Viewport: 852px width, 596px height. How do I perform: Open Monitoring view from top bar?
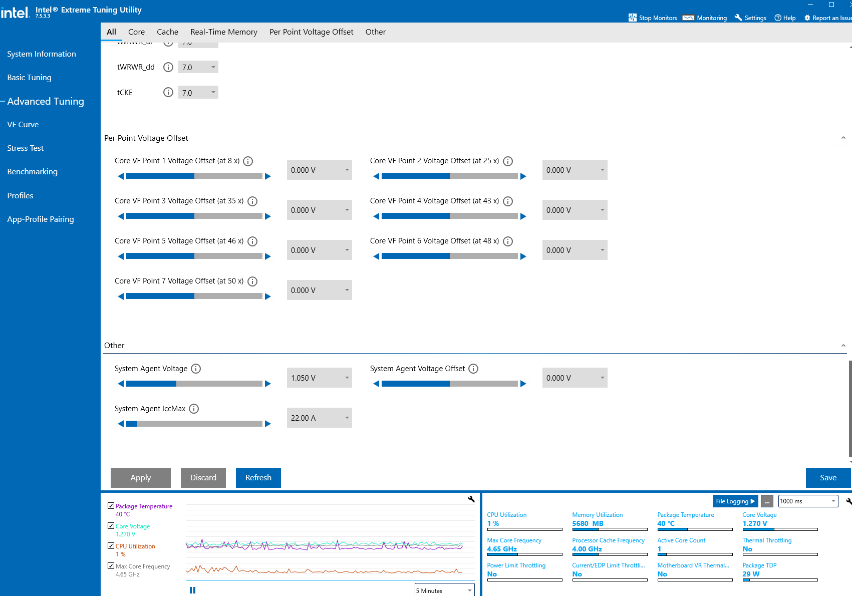(x=705, y=18)
